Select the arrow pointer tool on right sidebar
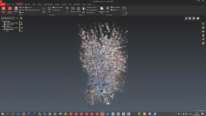The height and width of the screenshot is (116, 206). tap(203, 24)
